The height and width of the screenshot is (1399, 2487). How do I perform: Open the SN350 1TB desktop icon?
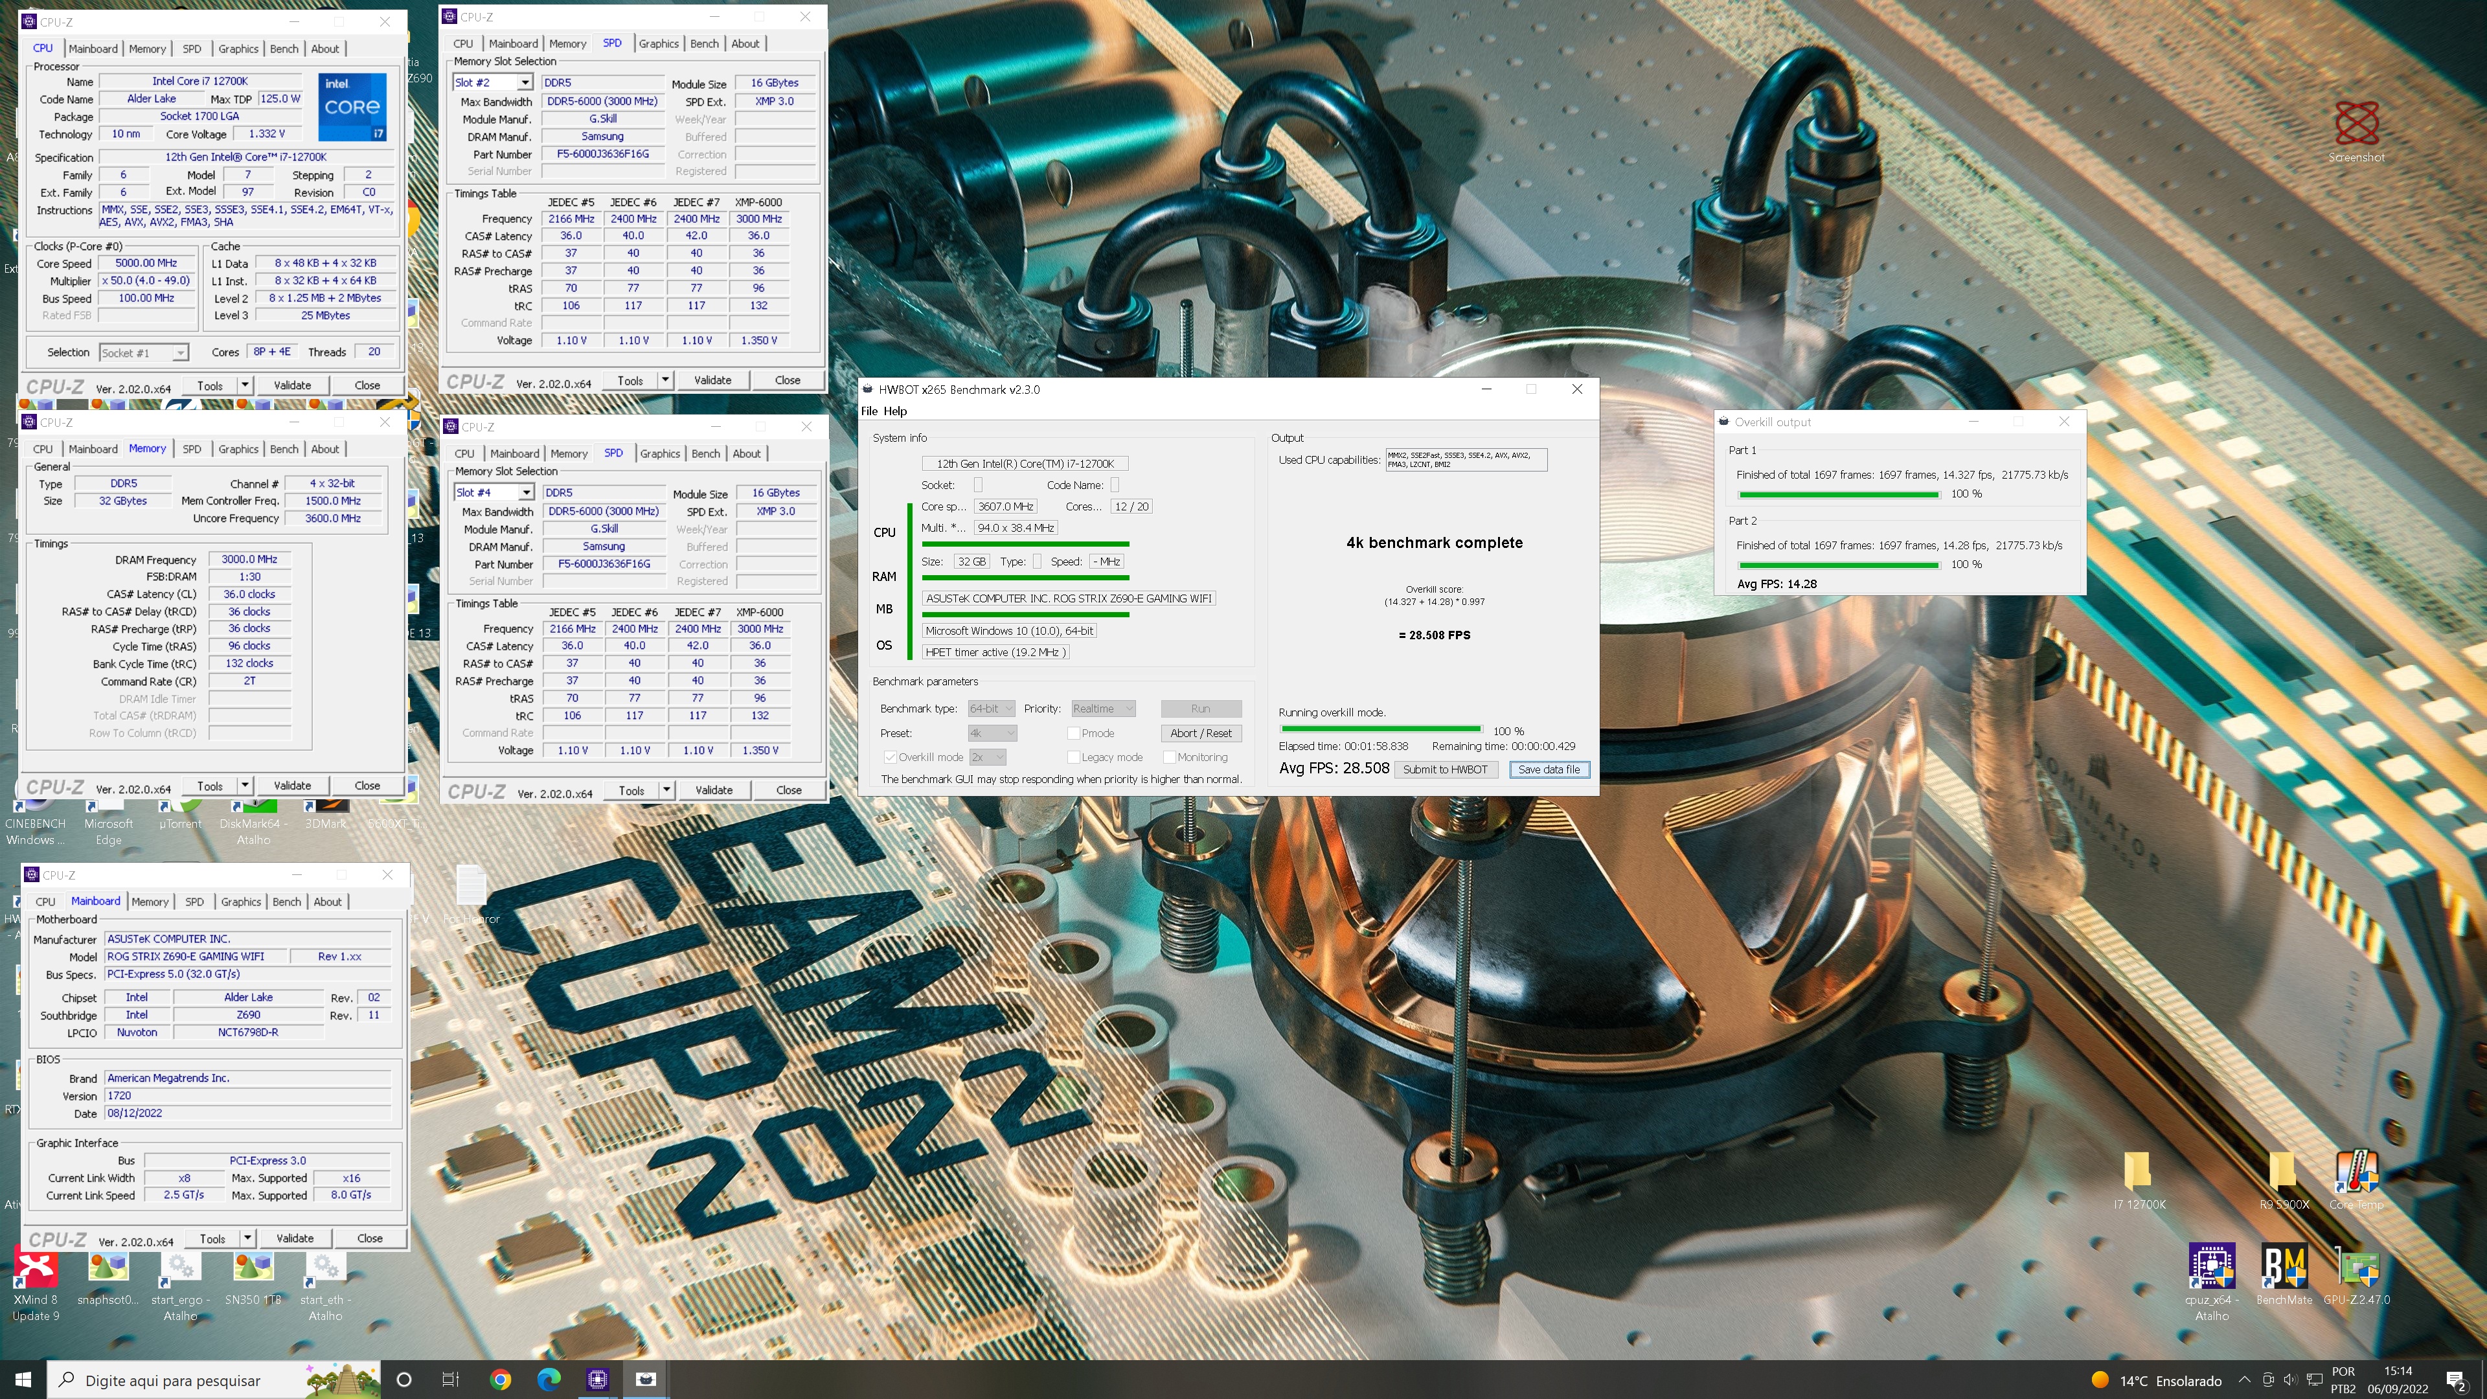(x=253, y=1279)
